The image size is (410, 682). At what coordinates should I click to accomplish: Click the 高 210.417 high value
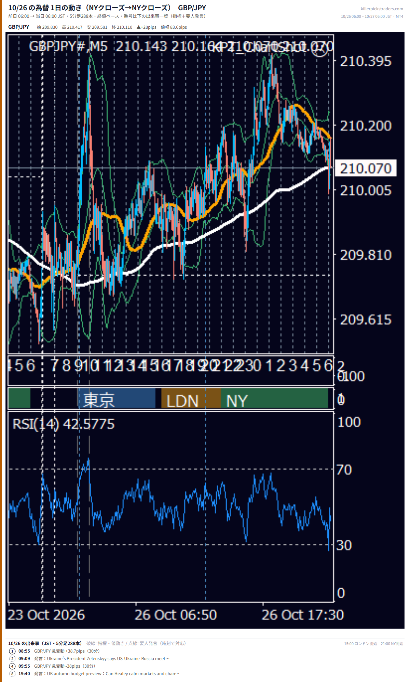(x=72, y=27)
